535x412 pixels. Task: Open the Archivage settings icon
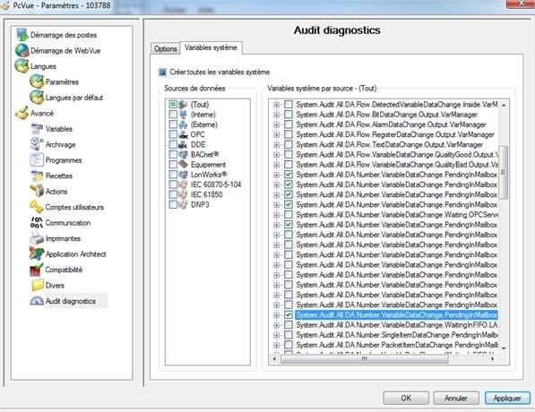tap(37, 144)
